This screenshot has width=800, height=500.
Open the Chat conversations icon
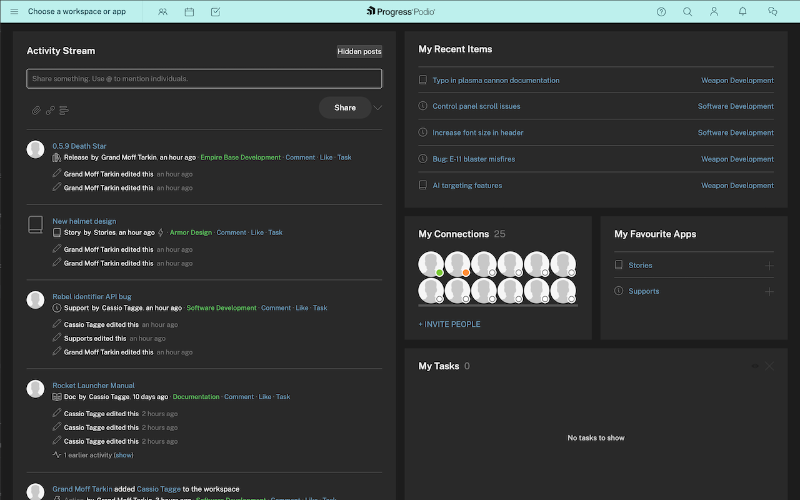(x=772, y=11)
